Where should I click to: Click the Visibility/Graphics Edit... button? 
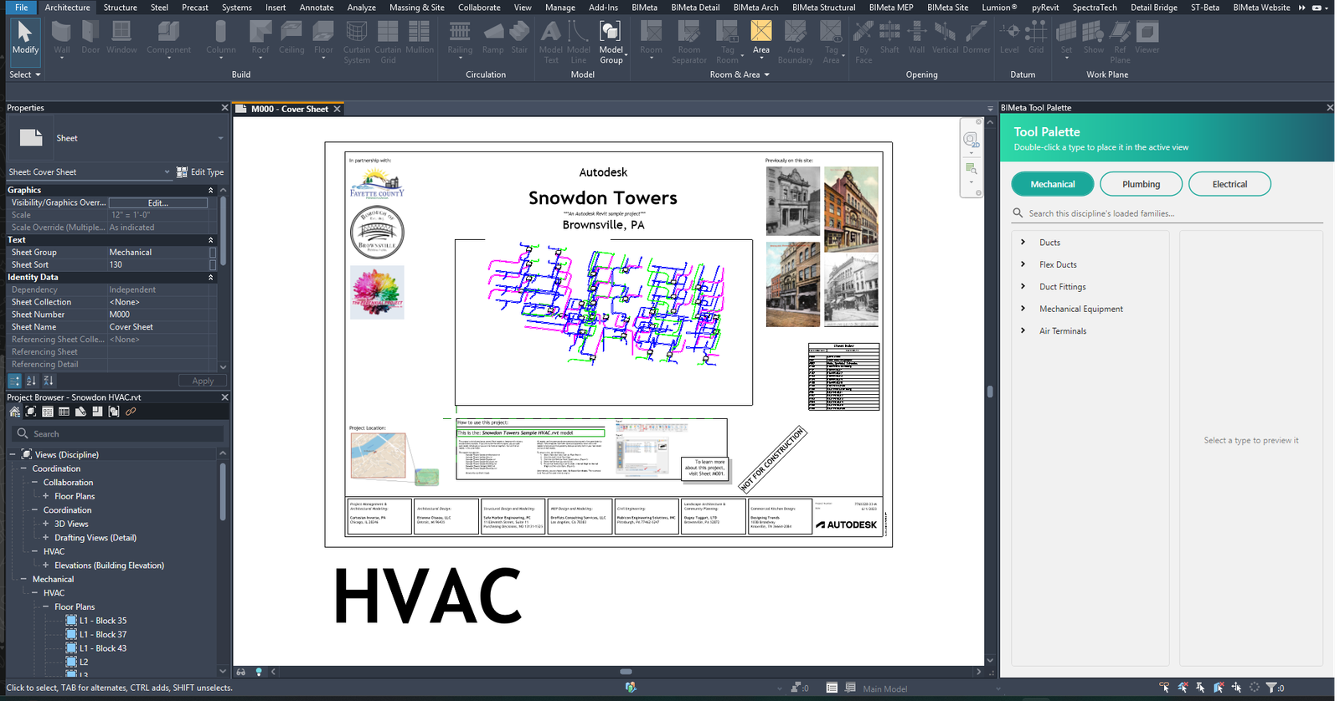(x=158, y=202)
